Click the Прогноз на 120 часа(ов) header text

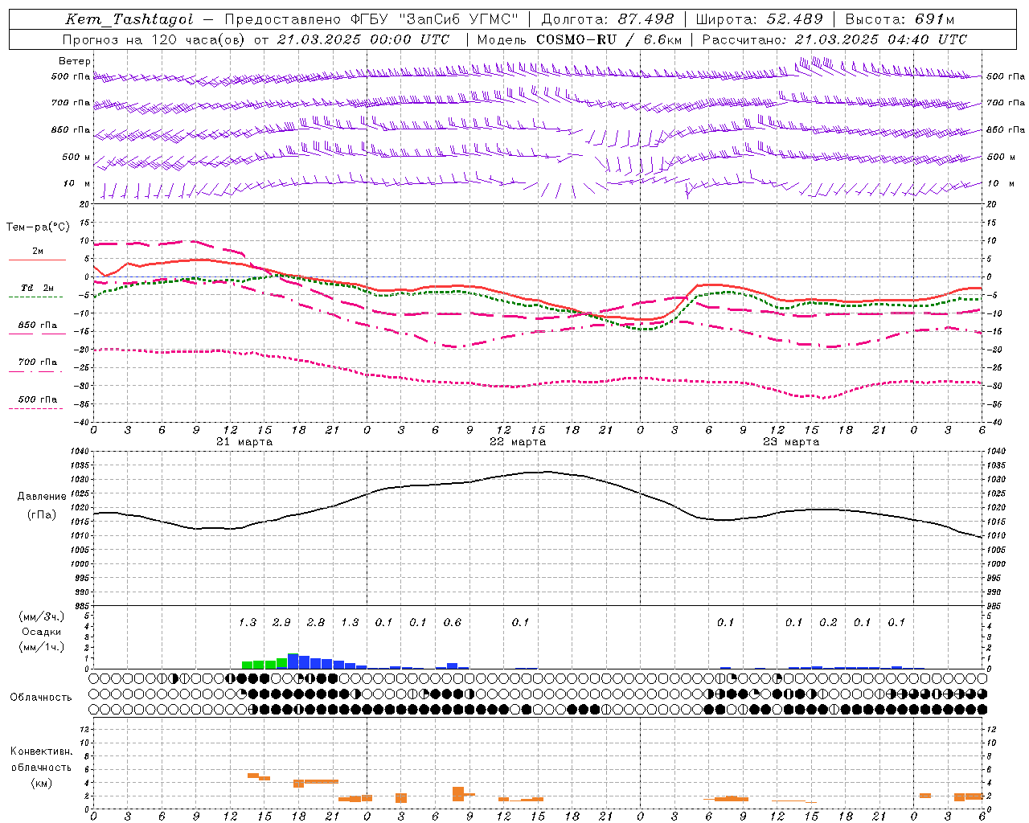pyautogui.click(x=155, y=39)
